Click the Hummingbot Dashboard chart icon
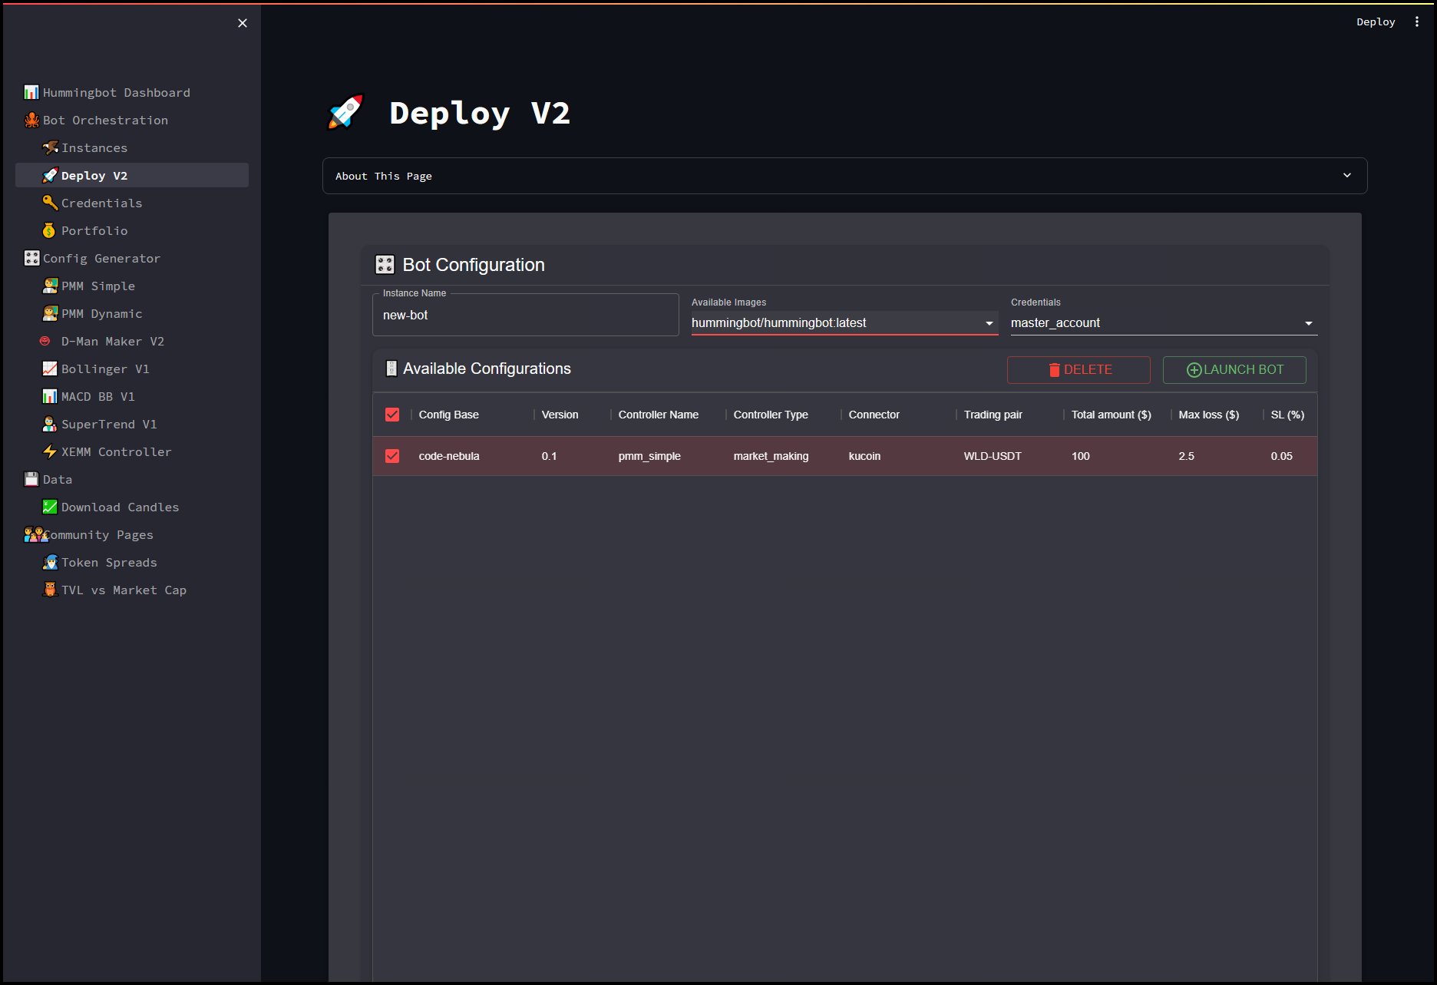Screen dimensions: 1437x985 click(31, 91)
